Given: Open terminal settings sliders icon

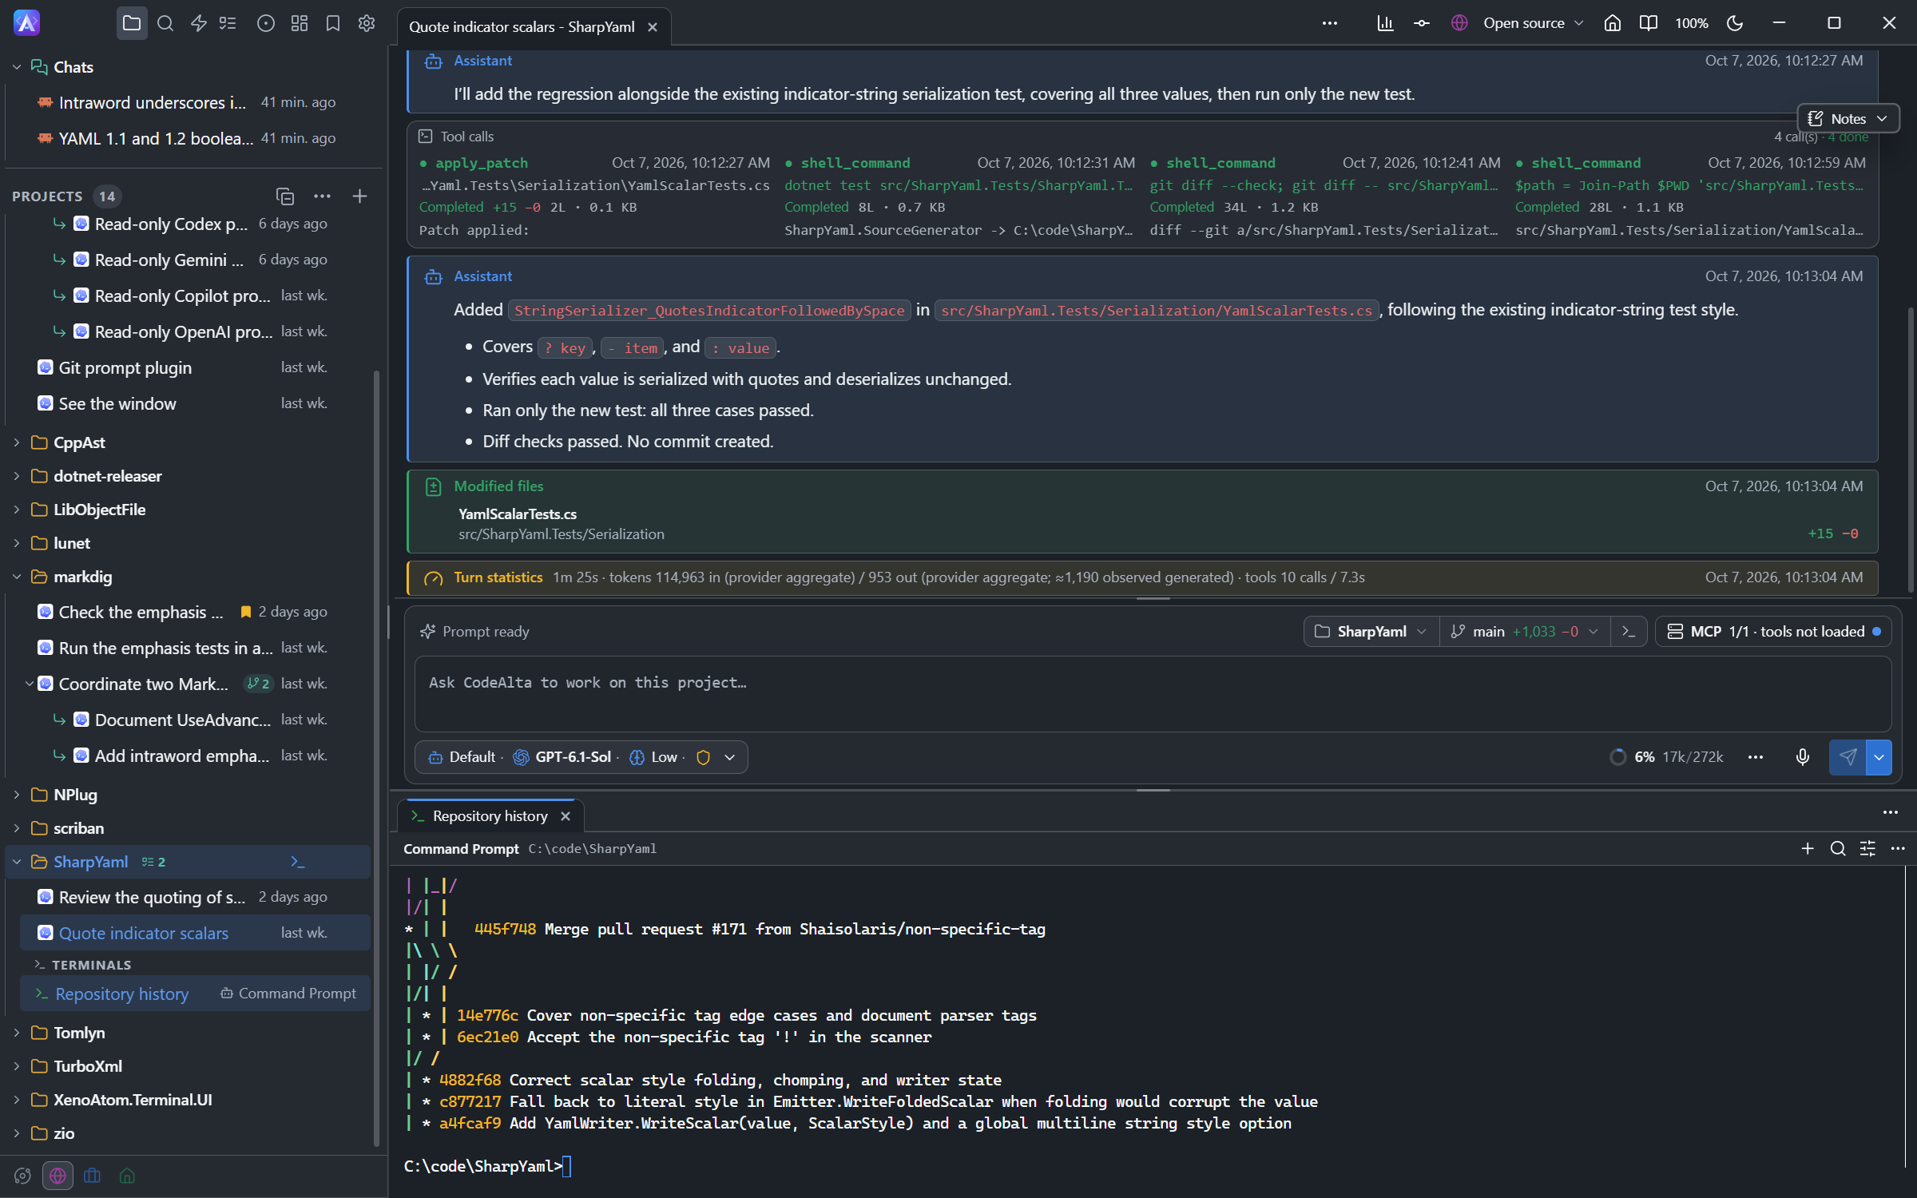Looking at the screenshot, I should click(x=1867, y=848).
